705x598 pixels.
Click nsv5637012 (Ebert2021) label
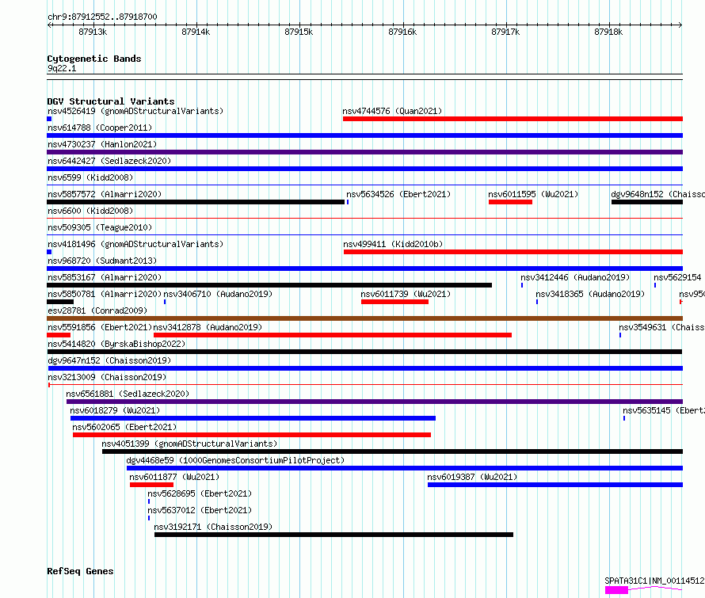(200, 510)
